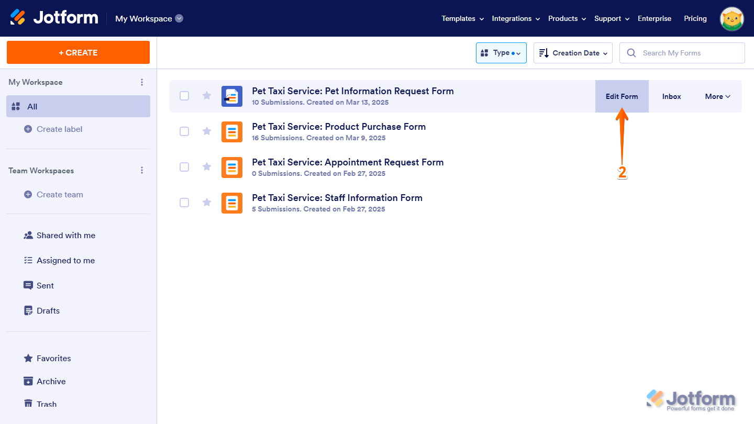Image resolution: width=754 pixels, height=424 pixels.
Task: Click the orange CREATE button
Action: (x=78, y=52)
